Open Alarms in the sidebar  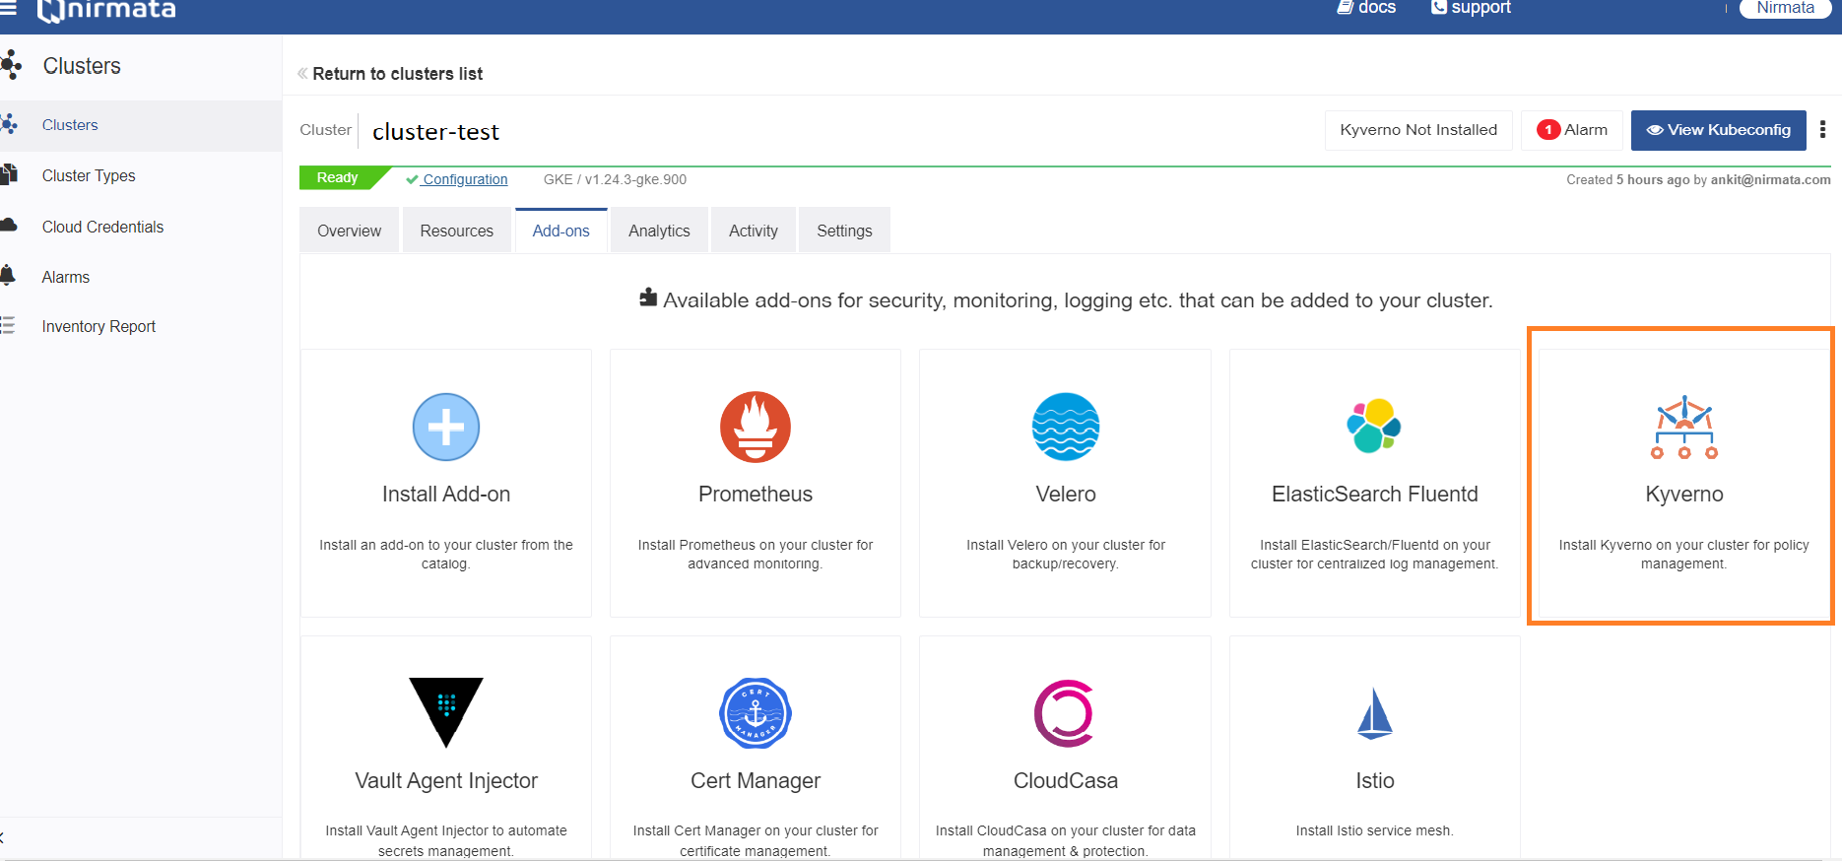click(x=66, y=277)
